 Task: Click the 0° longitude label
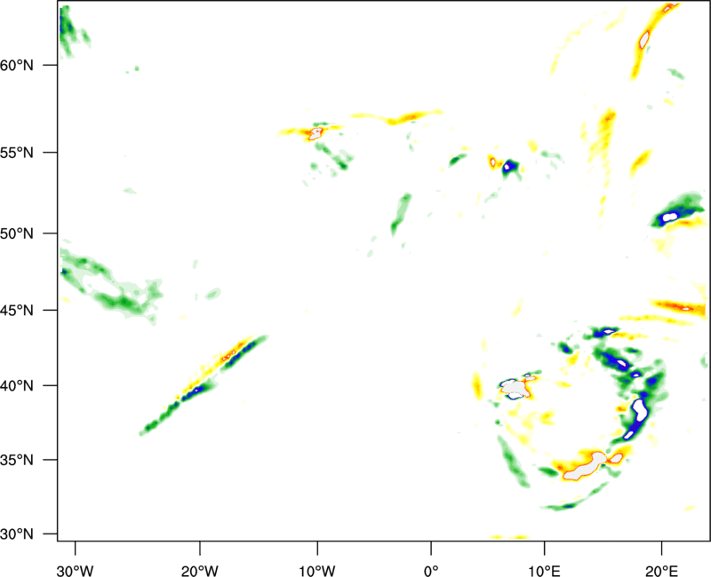pos(431,571)
